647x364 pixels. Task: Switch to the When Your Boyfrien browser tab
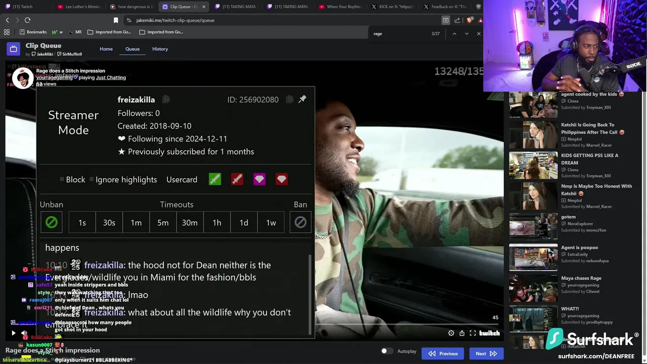click(x=341, y=7)
